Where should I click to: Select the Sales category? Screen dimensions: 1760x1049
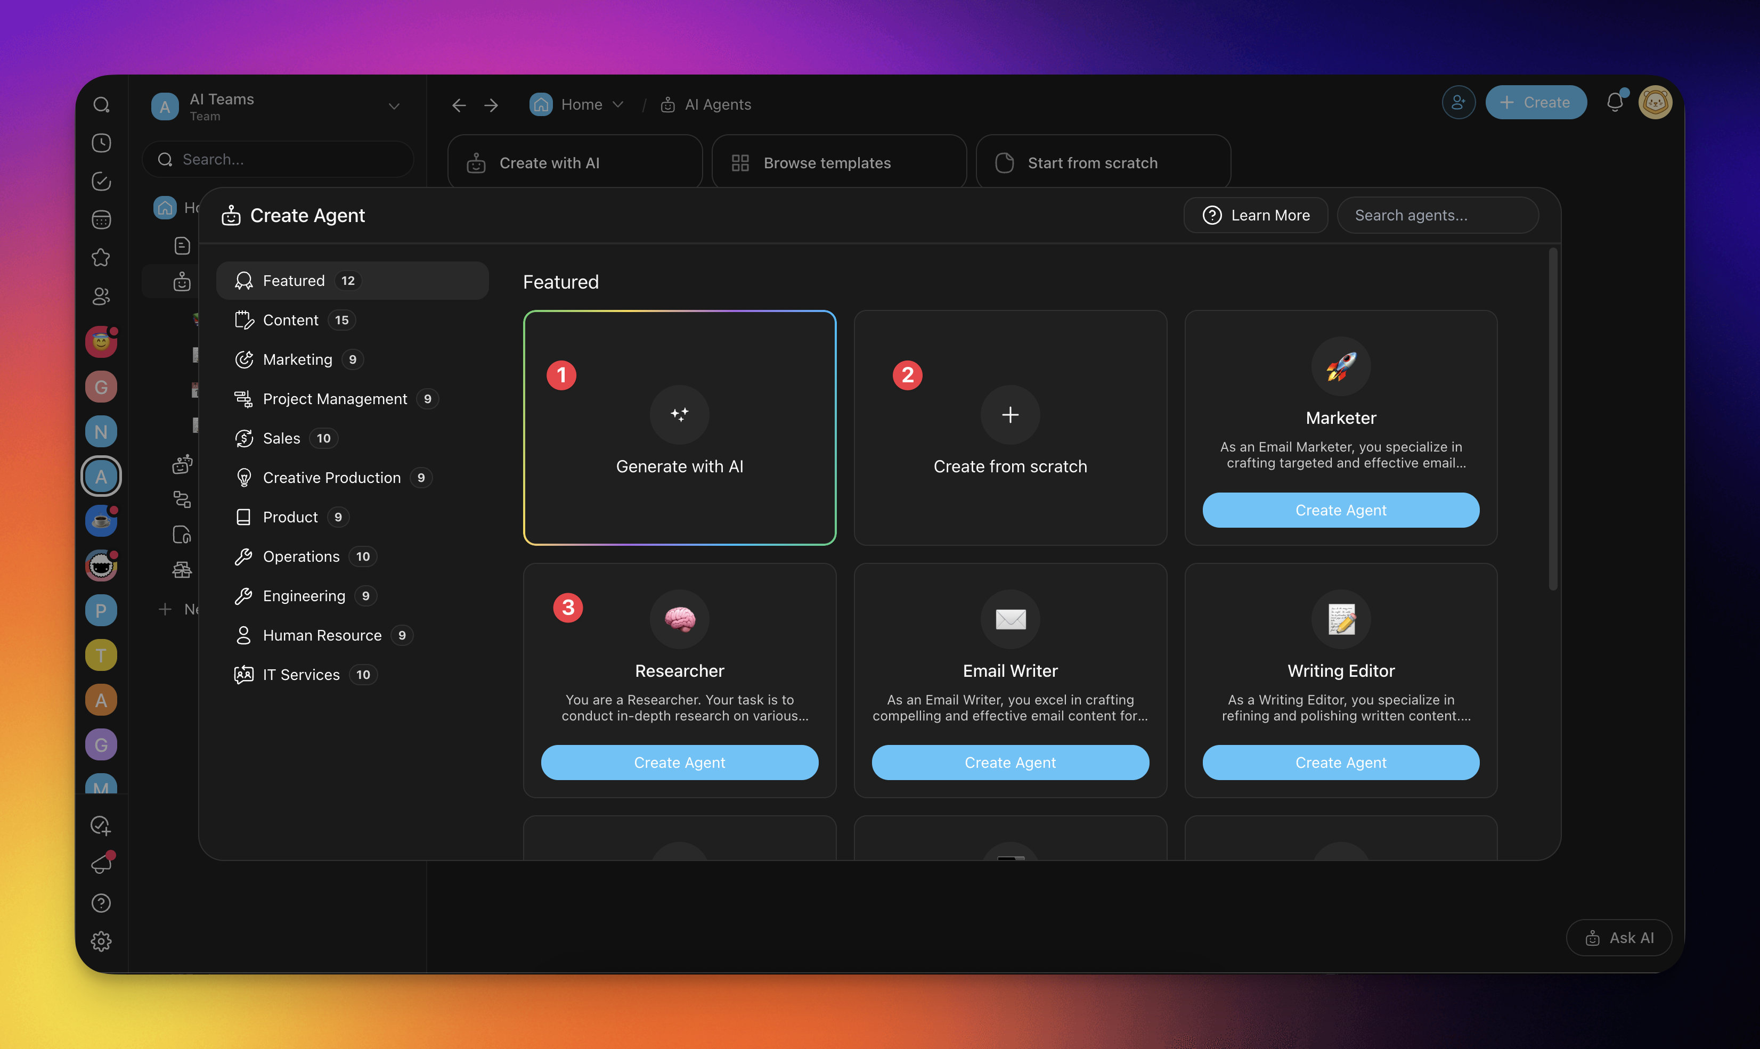coord(281,438)
